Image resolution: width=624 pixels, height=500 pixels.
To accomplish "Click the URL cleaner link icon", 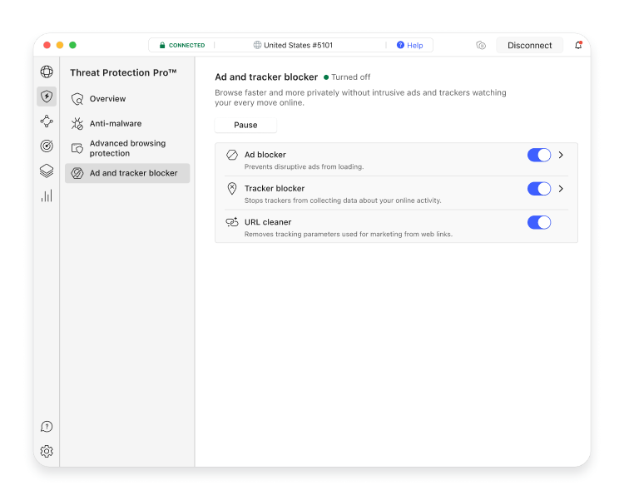I will tap(232, 222).
